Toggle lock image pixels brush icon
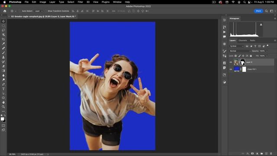277x156 pixels. [x=239, y=56]
